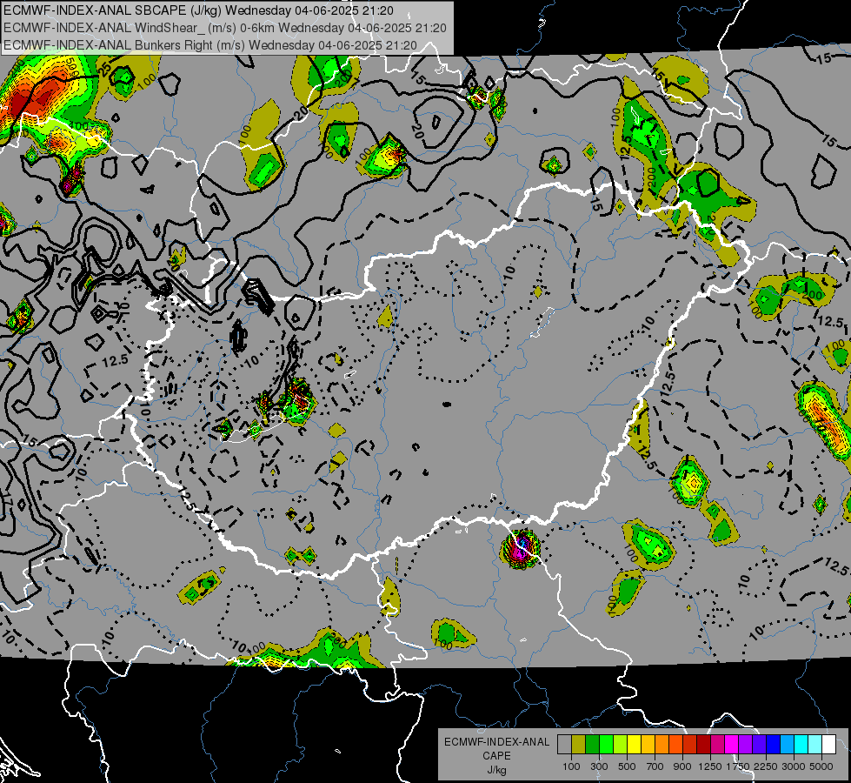
Task: Select the gray swatch in CAPE legend
Action: [x=564, y=745]
